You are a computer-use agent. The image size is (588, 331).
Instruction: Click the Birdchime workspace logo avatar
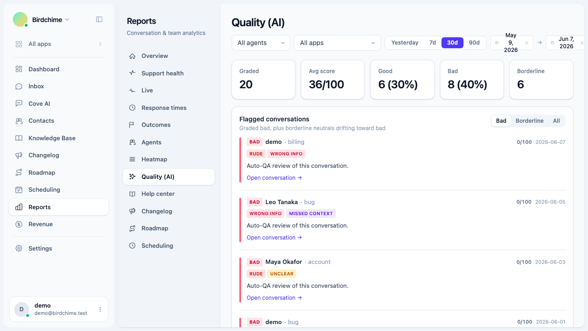pyautogui.click(x=20, y=19)
